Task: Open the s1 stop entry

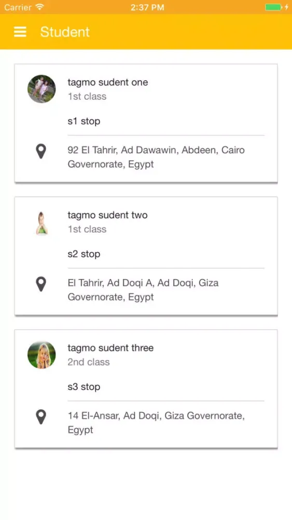Action: pos(84,121)
